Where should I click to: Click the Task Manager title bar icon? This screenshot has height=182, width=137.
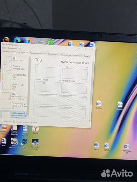click(3, 44)
